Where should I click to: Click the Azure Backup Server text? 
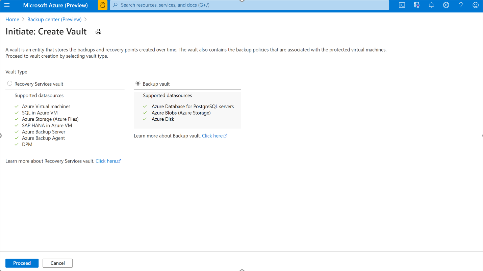tap(44, 132)
